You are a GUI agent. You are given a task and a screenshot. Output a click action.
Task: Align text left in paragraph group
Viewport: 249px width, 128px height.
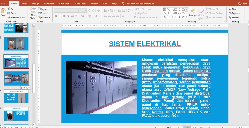coord(106,16)
